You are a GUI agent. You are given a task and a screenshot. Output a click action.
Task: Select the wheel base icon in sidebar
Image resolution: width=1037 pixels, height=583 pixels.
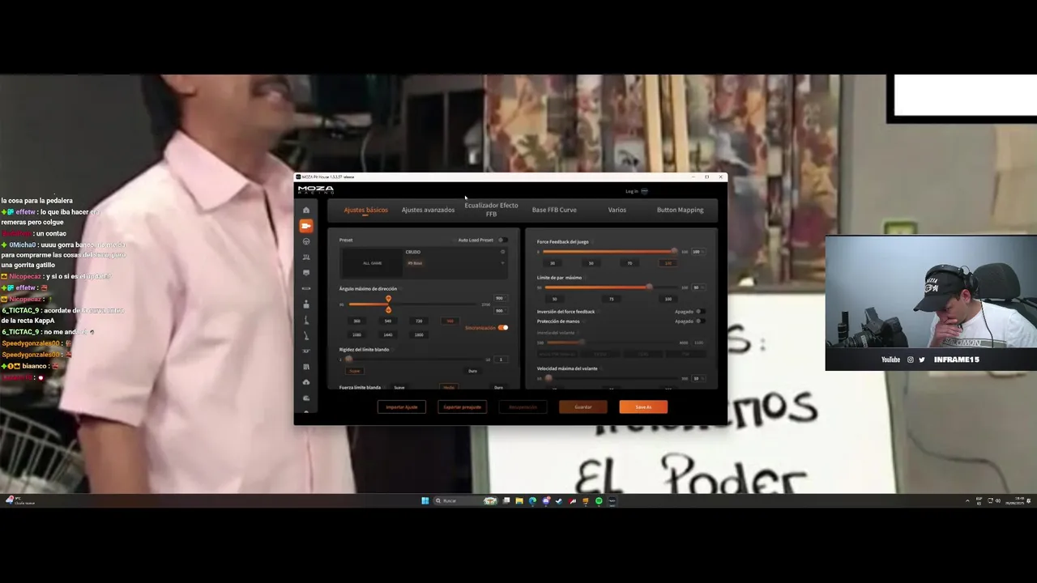pyautogui.click(x=306, y=226)
